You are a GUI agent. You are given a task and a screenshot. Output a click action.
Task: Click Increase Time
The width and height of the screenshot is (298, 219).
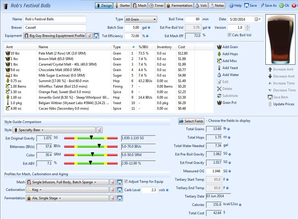[x=281, y=83]
